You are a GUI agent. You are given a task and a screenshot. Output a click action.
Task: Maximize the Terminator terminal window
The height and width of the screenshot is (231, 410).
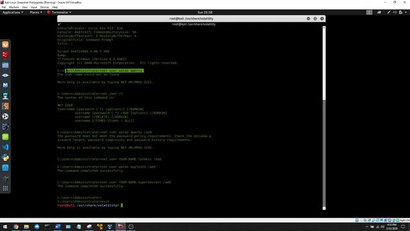[x=315, y=19]
